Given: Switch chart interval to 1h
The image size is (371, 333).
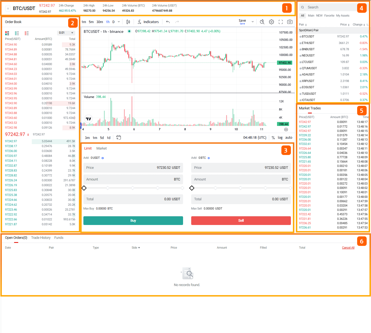Looking at the screenshot, I should tap(108, 22).
